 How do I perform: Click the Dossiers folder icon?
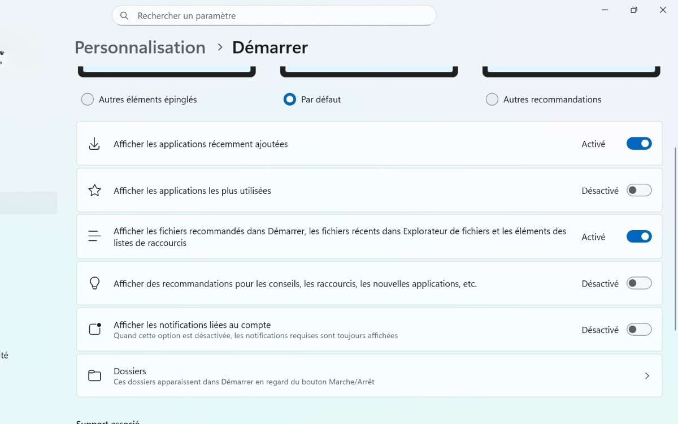click(94, 375)
